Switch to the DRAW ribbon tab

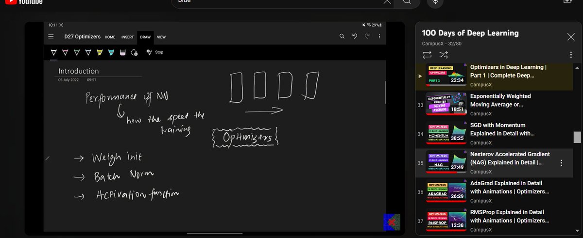(145, 37)
